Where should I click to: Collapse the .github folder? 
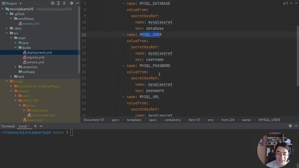pos(7,14)
